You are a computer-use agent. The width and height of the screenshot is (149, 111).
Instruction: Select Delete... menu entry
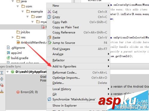78,83
